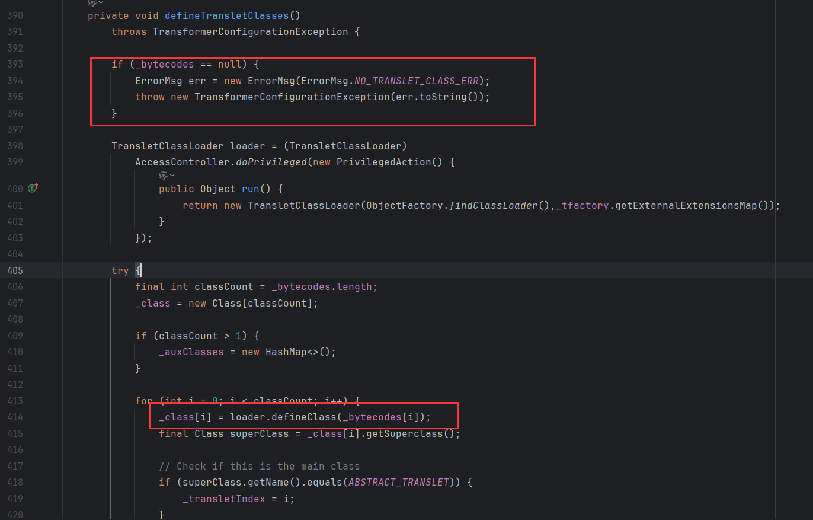Click line number 405 in the gutter
The width and height of the screenshot is (813, 520).
coord(15,270)
